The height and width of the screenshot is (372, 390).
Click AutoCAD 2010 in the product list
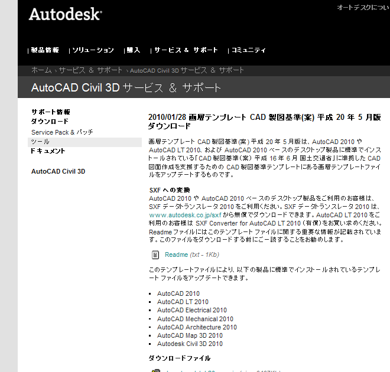178,293
